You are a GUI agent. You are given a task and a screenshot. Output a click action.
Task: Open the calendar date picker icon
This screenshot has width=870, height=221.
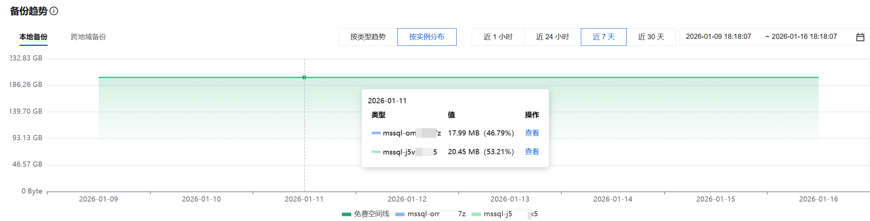(x=860, y=37)
